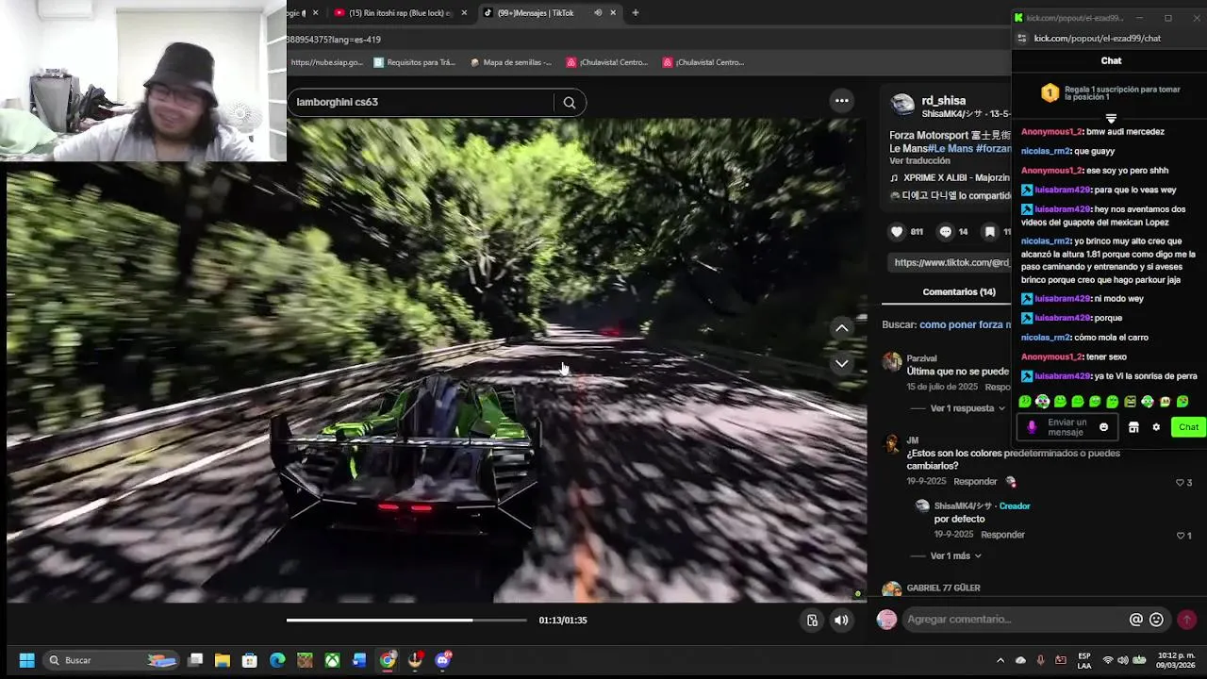Seek on the video progress bar

pos(406,620)
